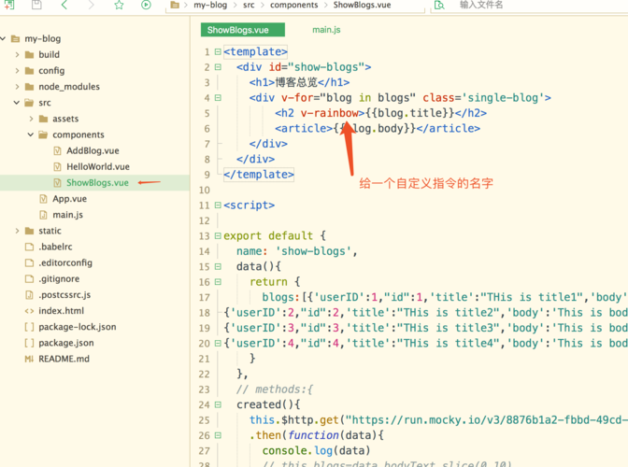628x467 pixels.
Task: Open package-lock.json in the file tree
Action: point(78,327)
